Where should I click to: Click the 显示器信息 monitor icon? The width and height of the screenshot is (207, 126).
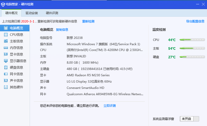6,61
